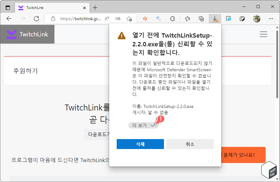280x182 pixels.
Task: Open the Collections icon
Action: pyautogui.click(x=201, y=18)
